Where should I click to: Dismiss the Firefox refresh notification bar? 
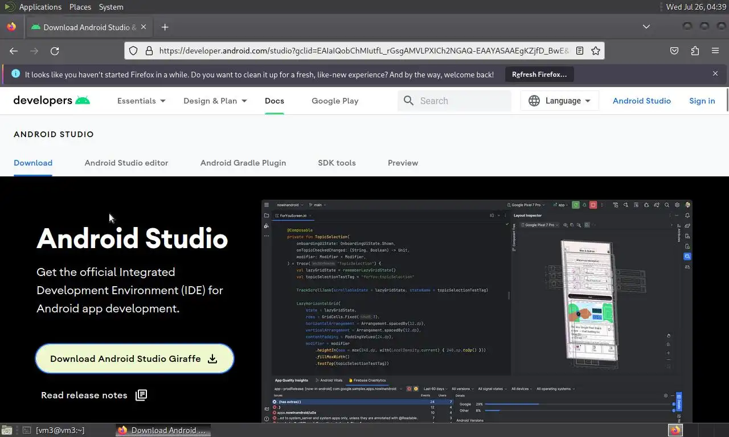pyautogui.click(x=715, y=73)
